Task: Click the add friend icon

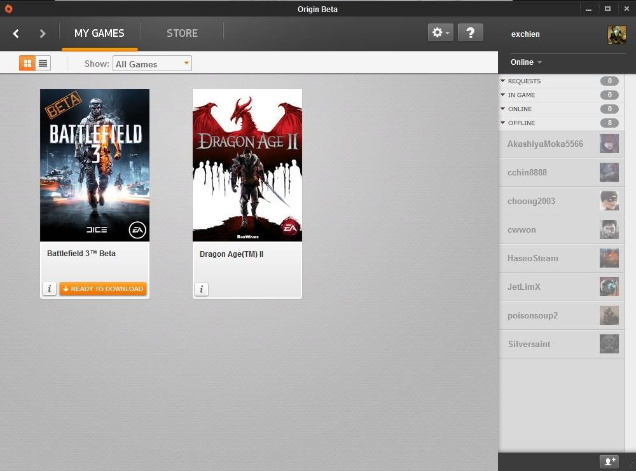Action: tap(609, 461)
